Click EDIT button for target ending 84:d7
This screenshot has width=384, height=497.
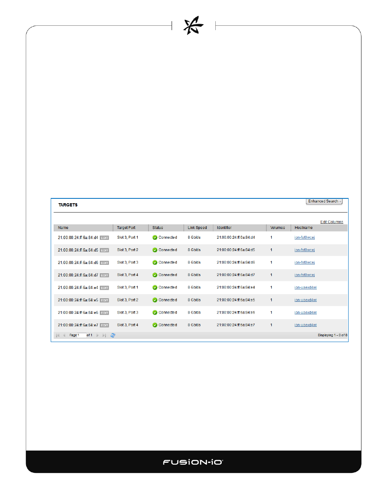(x=104, y=275)
